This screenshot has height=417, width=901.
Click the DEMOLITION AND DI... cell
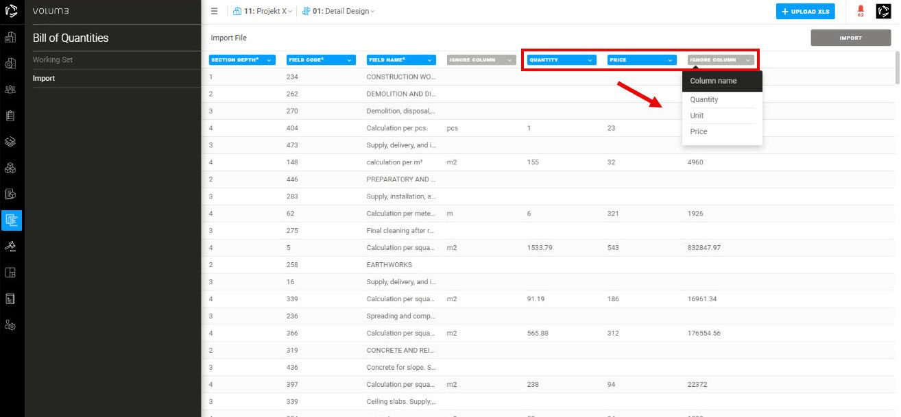coord(400,94)
